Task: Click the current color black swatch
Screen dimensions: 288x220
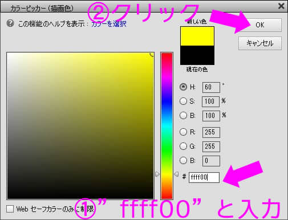Action: (197, 55)
